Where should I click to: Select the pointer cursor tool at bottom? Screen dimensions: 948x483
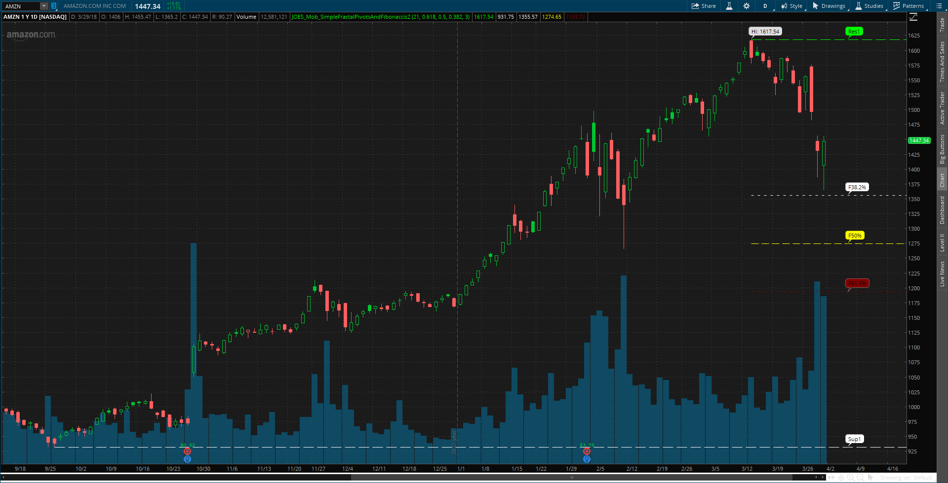tap(870, 478)
